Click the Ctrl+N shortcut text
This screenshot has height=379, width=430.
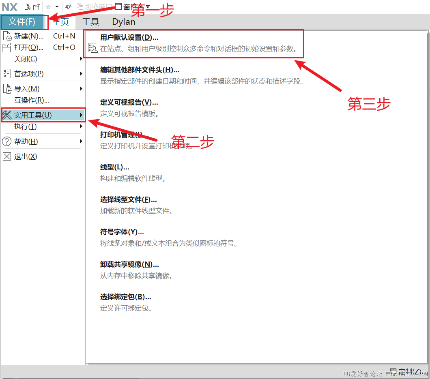coord(64,36)
